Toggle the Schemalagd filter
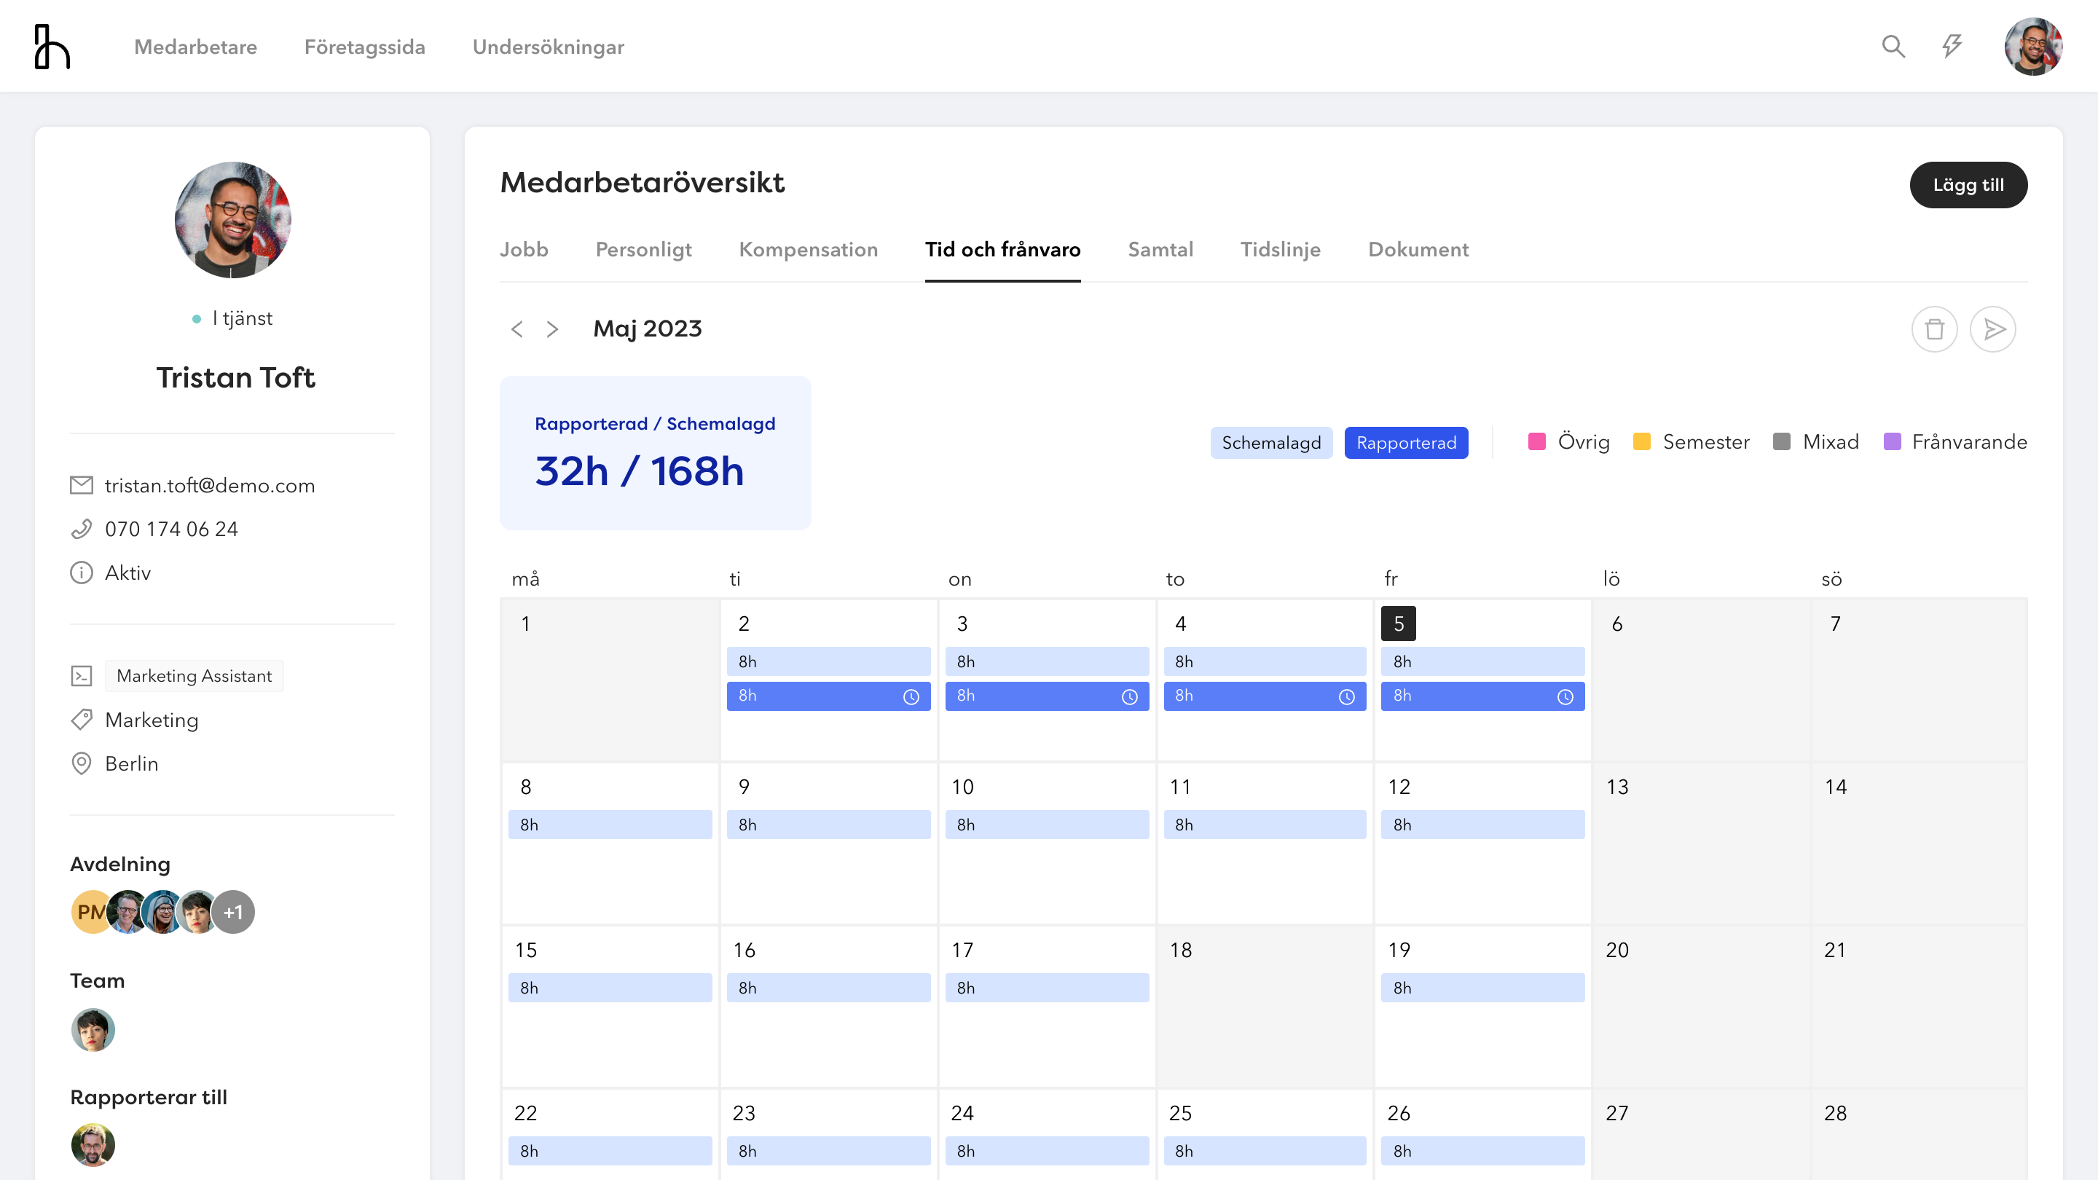Screen dimensions: 2098x1180 (x=1271, y=443)
